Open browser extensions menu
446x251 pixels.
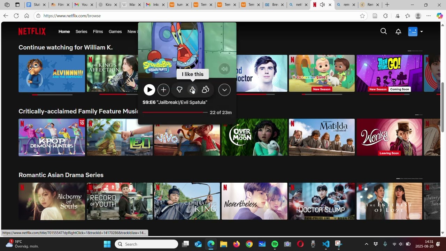[x=385, y=16]
